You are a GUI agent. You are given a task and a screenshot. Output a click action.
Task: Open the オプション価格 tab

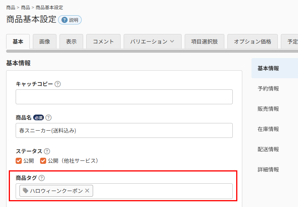click(253, 42)
